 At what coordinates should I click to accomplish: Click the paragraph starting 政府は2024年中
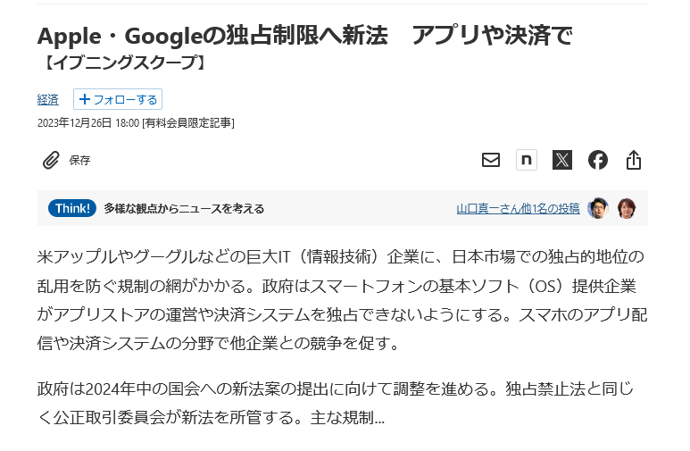click(336, 403)
